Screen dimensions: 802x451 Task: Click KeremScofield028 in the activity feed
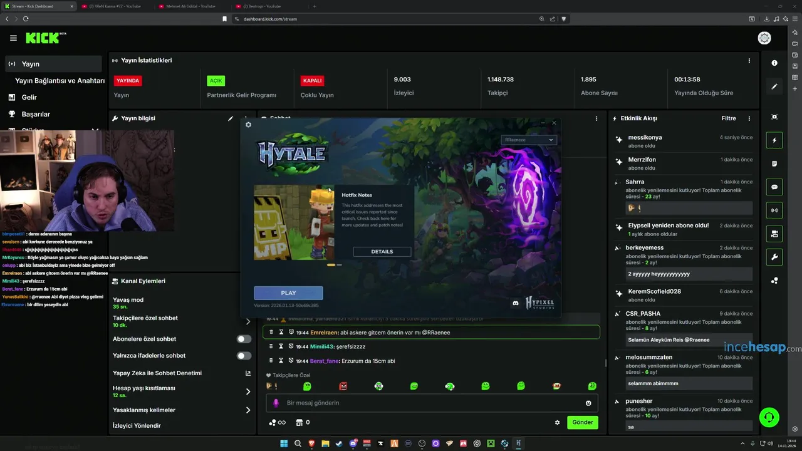point(654,292)
